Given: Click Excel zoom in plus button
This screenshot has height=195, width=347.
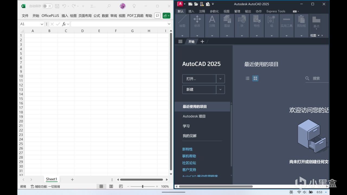Looking at the screenshot, I should 157,186.
